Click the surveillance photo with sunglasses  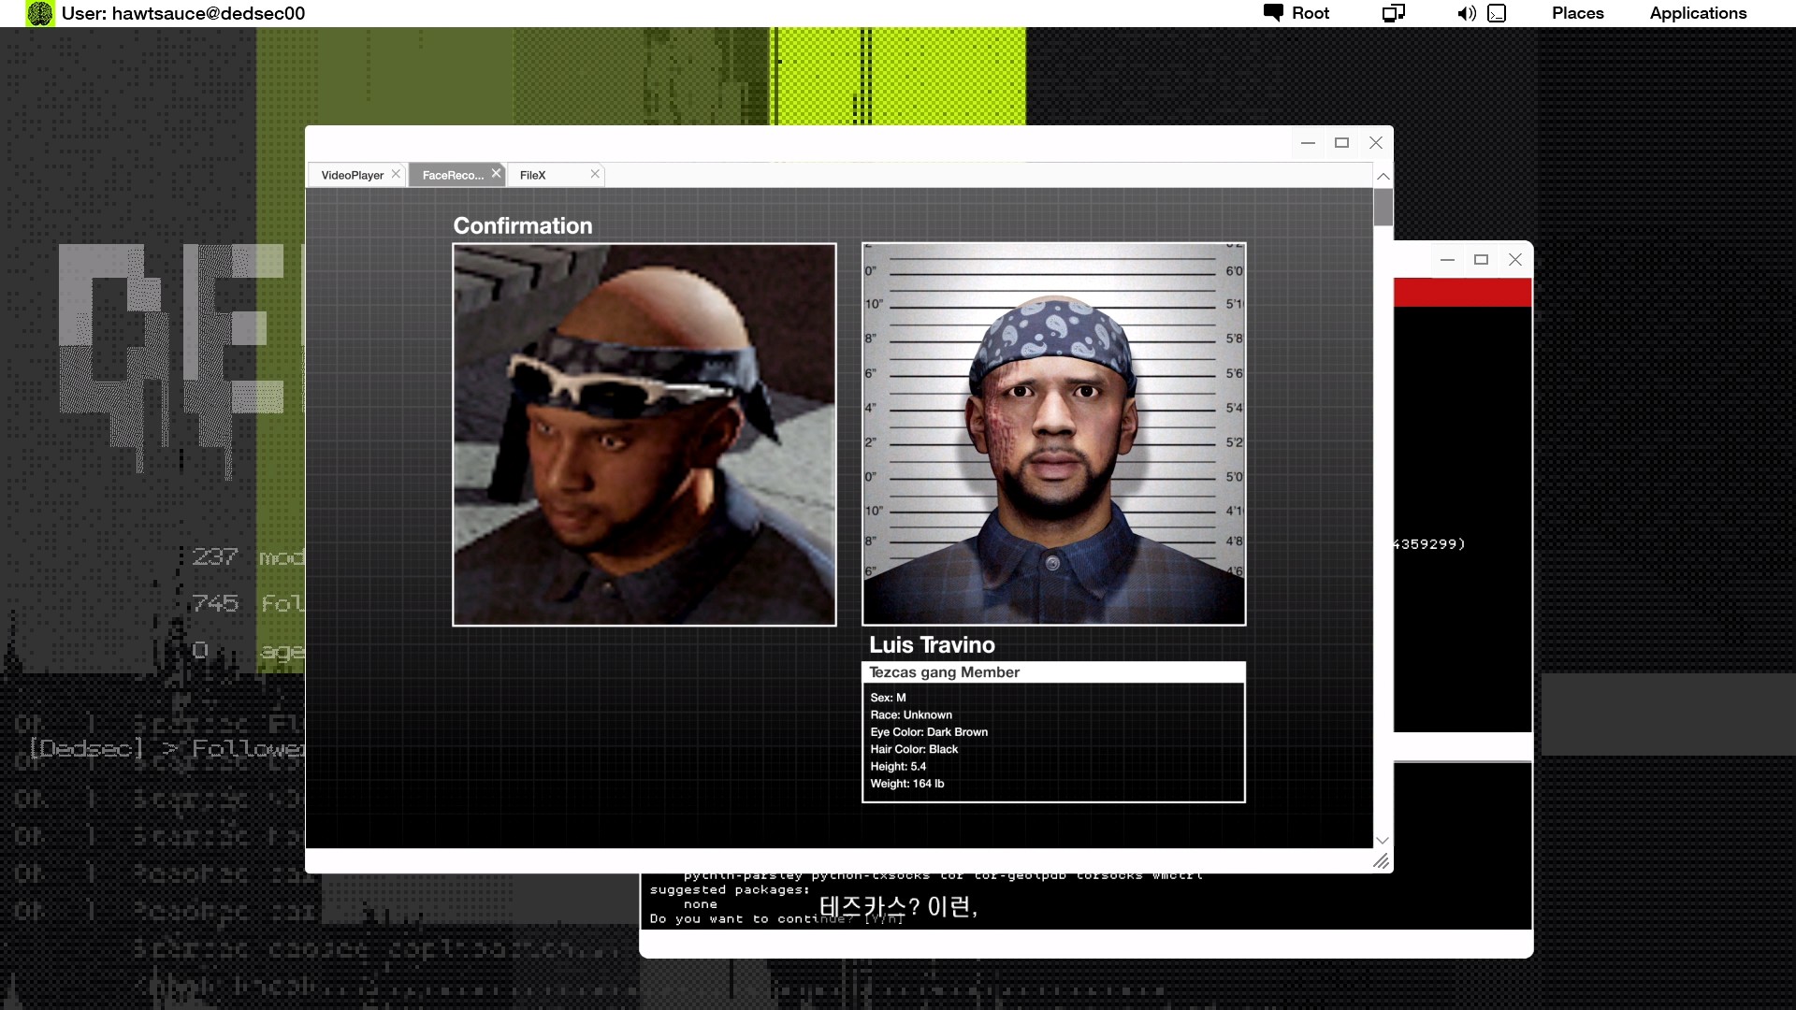(644, 434)
